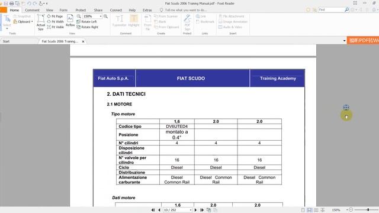Viewport: 379px width, 213px height.
Task: Close the Fiat Scudo 2006 Training tab
Action: click(x=83, y=41)
